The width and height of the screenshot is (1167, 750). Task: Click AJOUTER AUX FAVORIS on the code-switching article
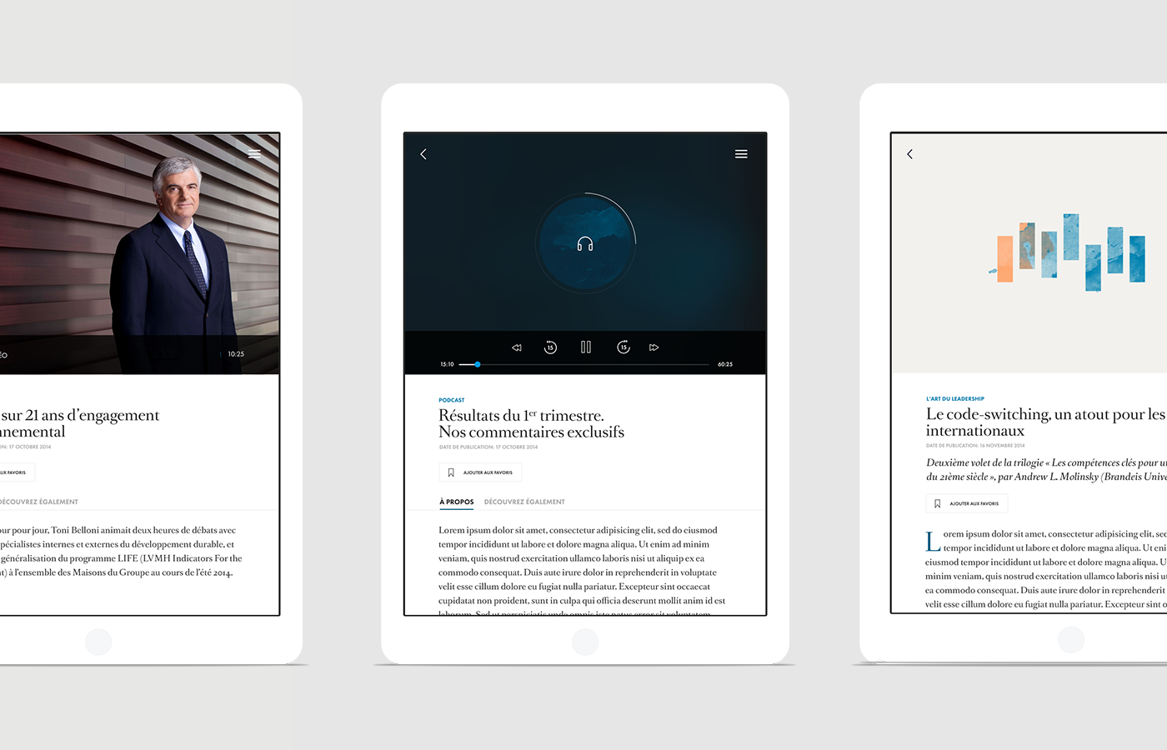pos(974,503)
